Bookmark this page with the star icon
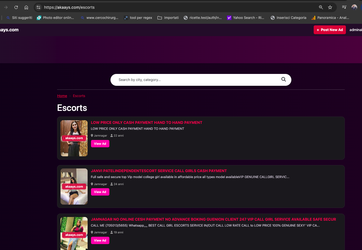The height and width of the screenshot is (250, 362). point(330,7)
